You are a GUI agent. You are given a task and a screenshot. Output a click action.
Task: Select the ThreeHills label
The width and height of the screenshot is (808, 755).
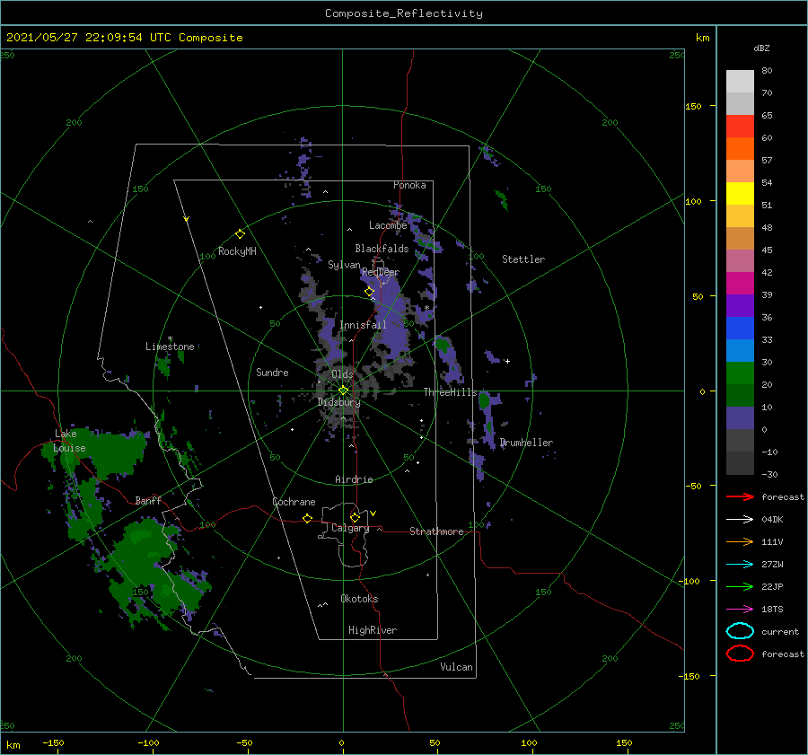(x=451, y=392)
